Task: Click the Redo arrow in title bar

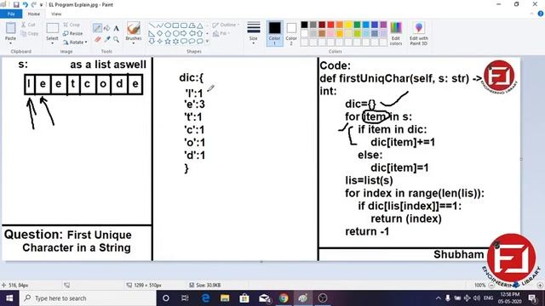Action: 34,4
